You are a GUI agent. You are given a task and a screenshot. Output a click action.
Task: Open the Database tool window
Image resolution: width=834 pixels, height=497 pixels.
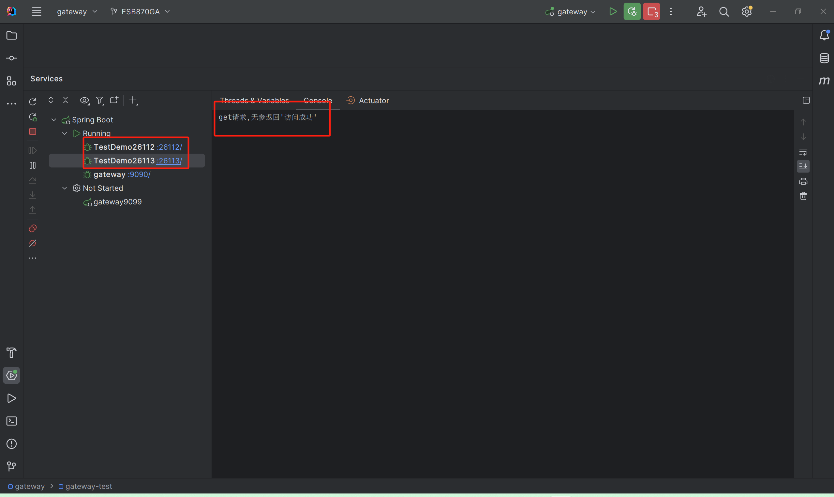824,58
